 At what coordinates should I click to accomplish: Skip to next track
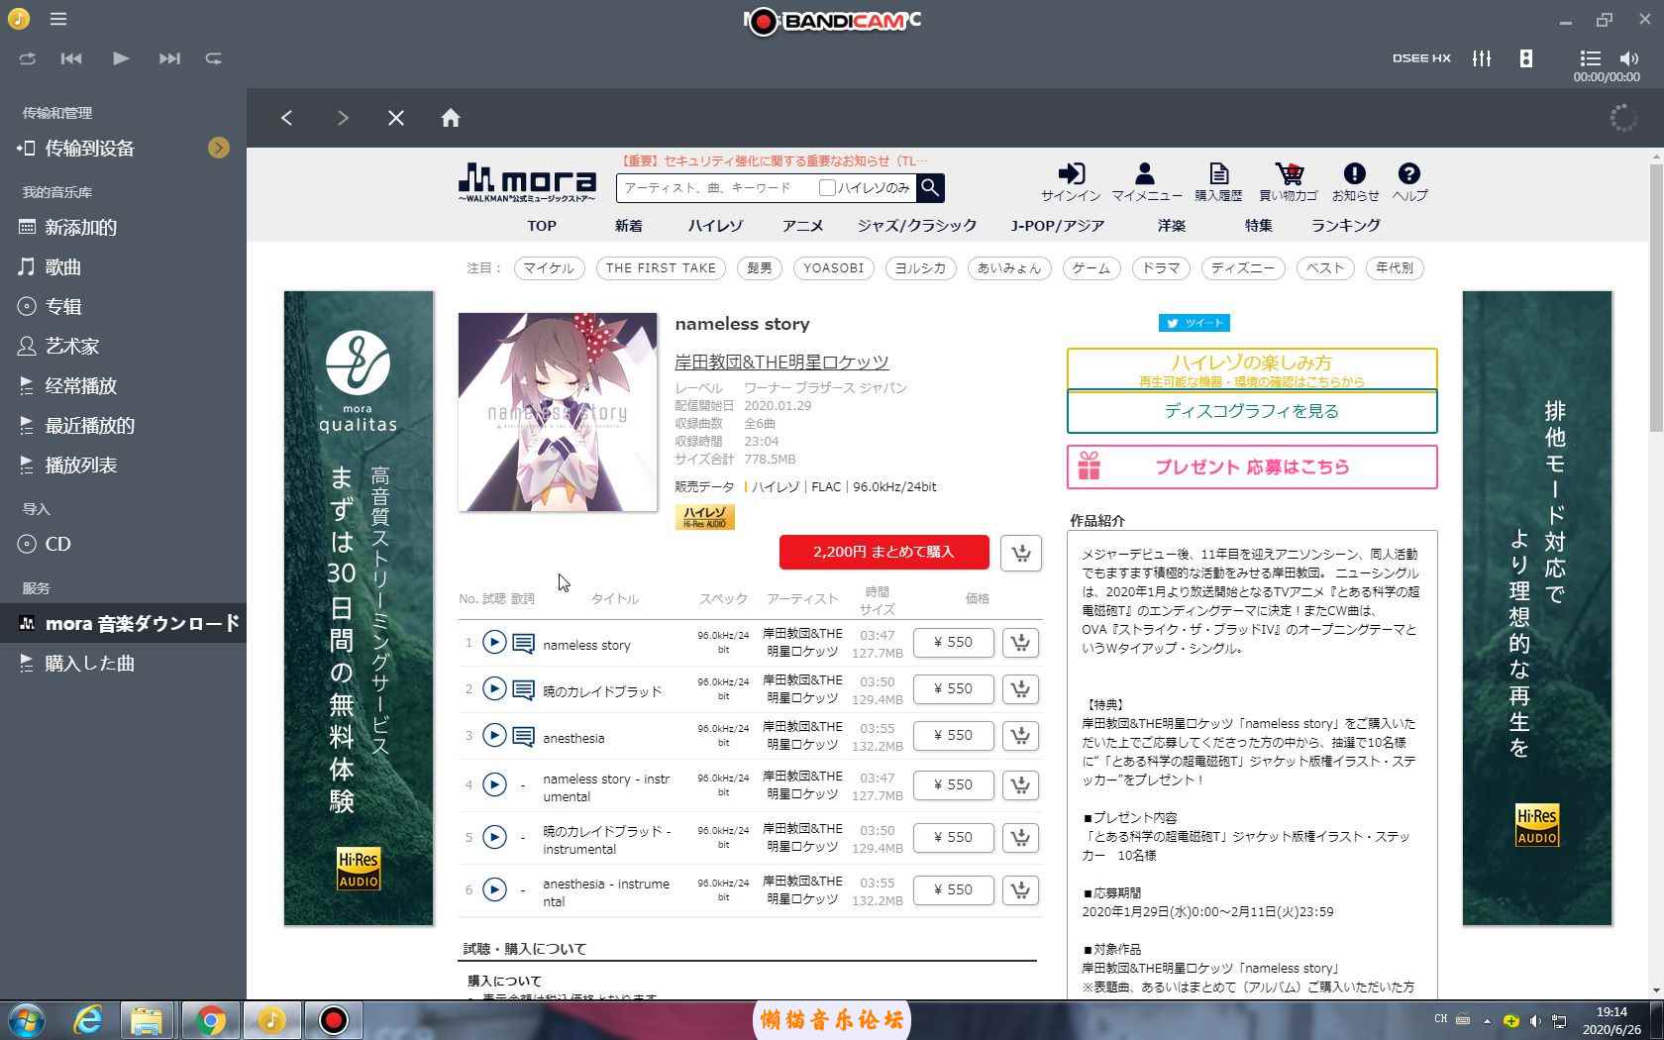(169, 58)
